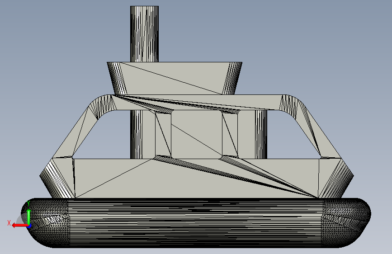Click the green Y axis arrow of the triad
The height and width of the screenshot is (254, 392).
pos(29,217)
